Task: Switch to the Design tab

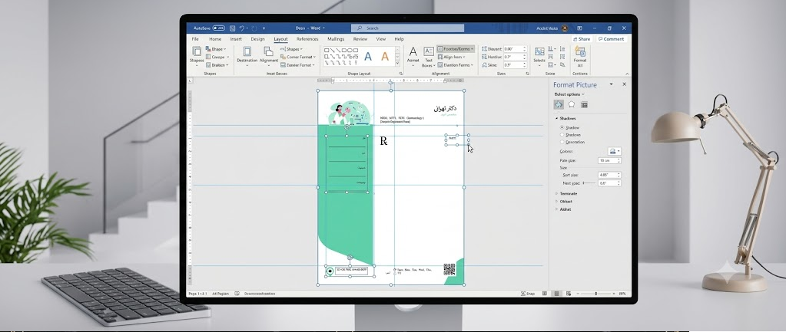Action: (x=257, y=39)
